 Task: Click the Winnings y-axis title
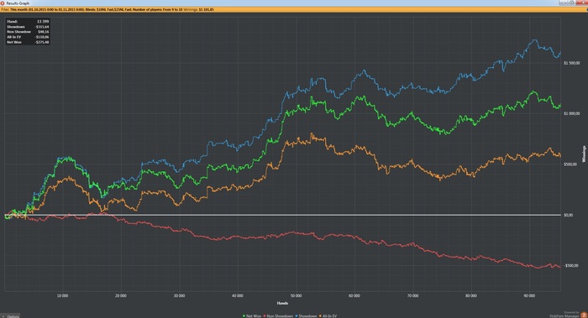[584, 154]
